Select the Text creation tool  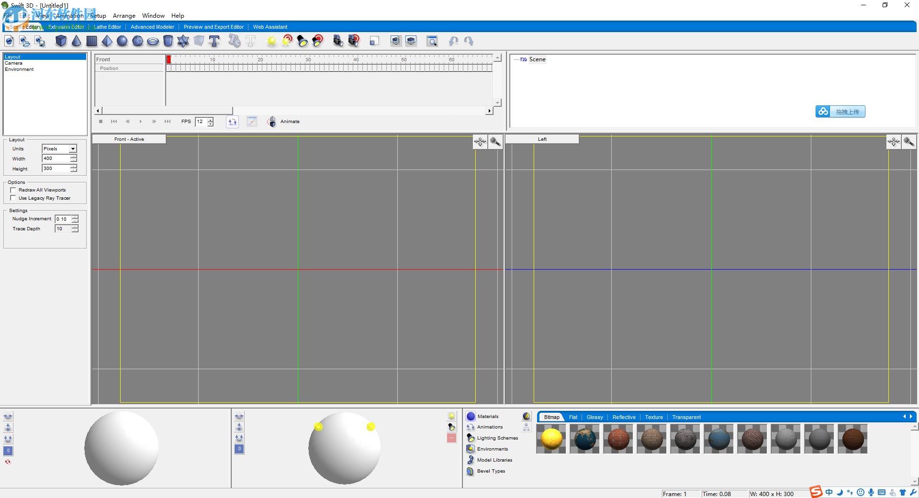click(214, 41)
